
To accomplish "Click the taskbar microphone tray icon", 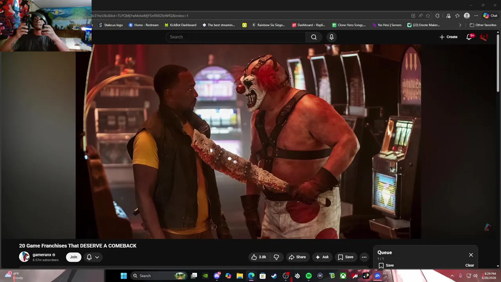I will [460, 276].
